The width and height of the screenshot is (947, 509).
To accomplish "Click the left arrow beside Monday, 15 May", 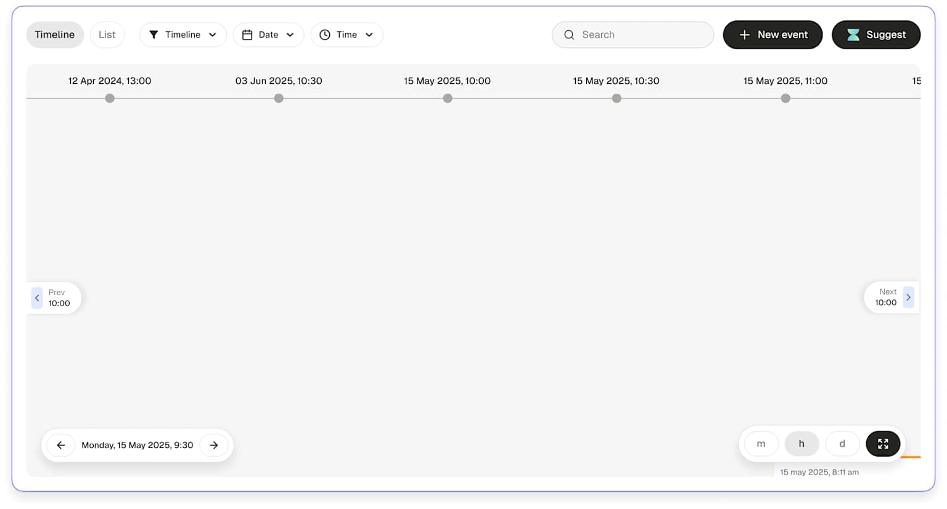I will [60, 445].
